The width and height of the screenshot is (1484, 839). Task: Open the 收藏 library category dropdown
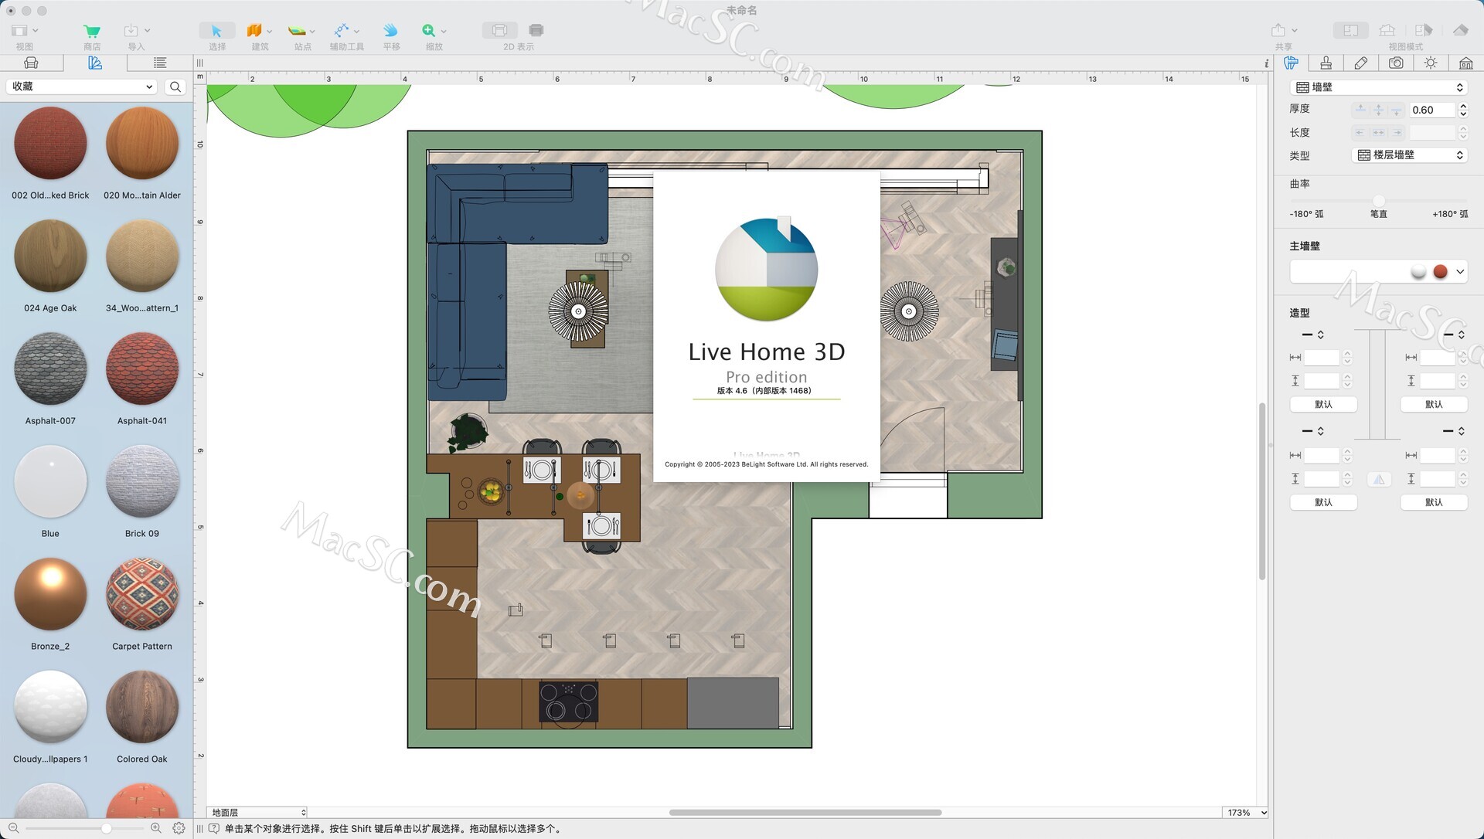coord(82,87)
